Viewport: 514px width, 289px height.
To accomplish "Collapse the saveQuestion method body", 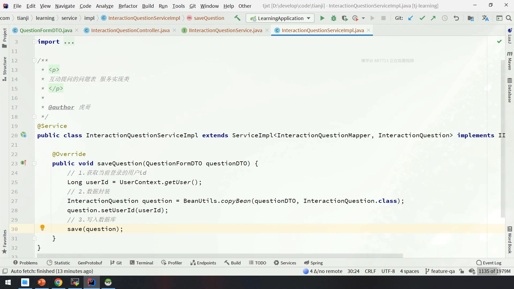I will coord(34,163).
